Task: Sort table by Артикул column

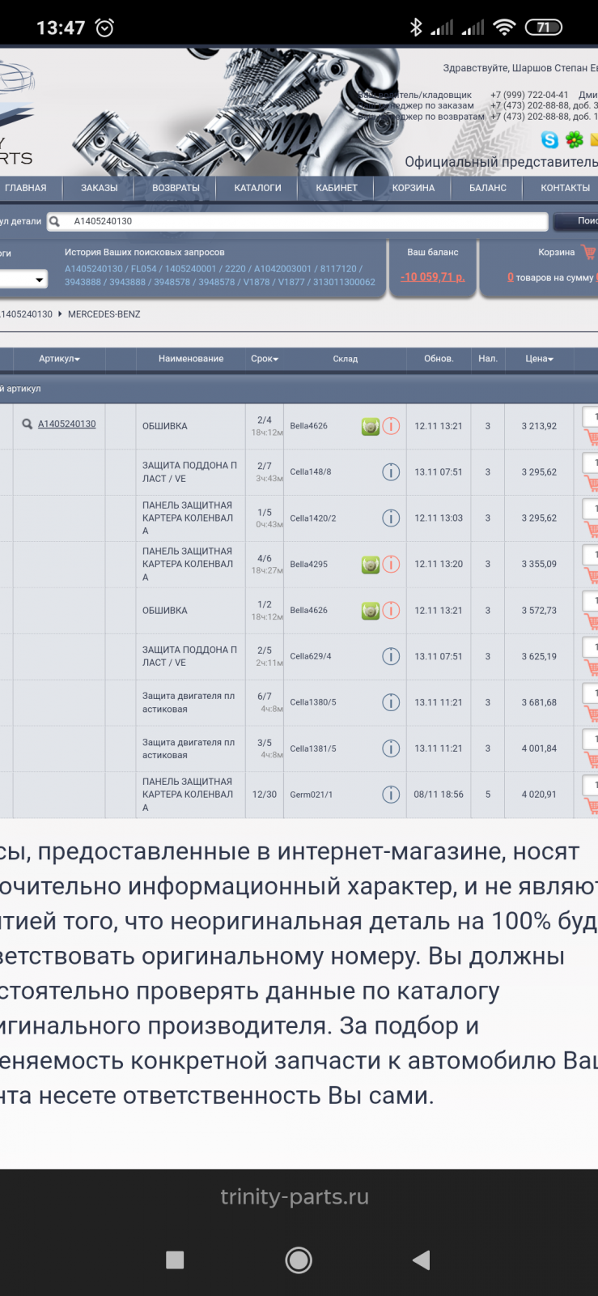Action: 59,359
